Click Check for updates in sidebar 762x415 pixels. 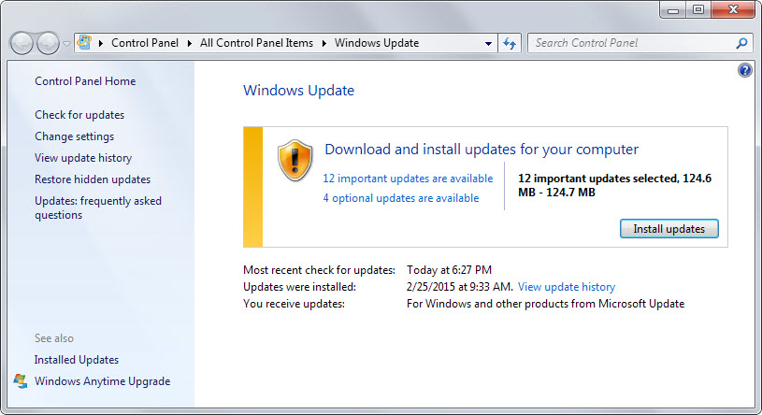click(x=79, y=115)
